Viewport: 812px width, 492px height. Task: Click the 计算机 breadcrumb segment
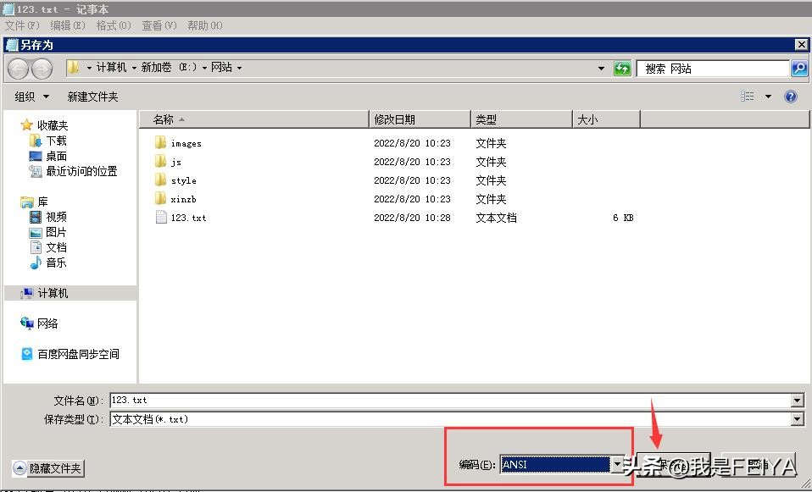(x=111, y=68)
